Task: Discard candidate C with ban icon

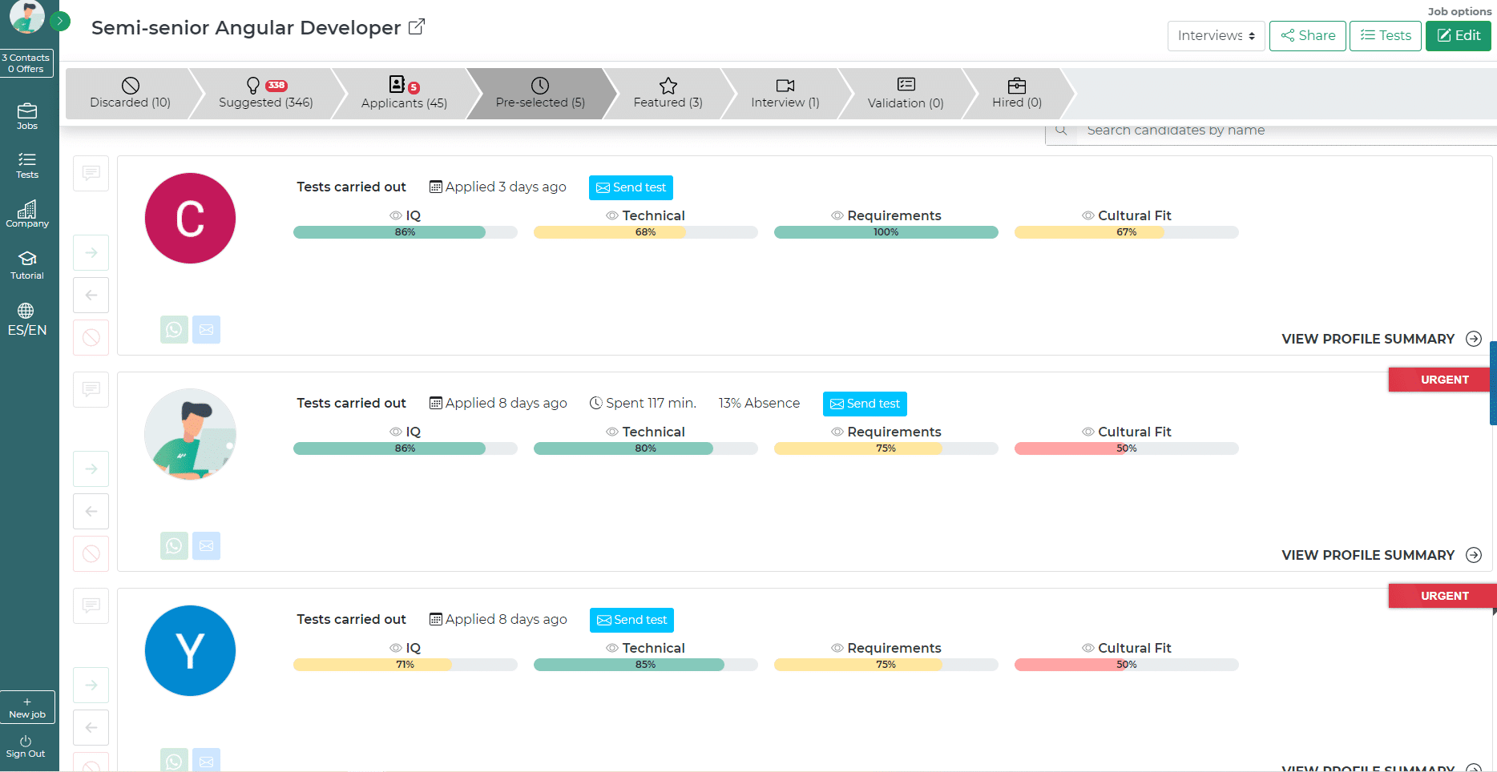Action: tap(91, 338)
